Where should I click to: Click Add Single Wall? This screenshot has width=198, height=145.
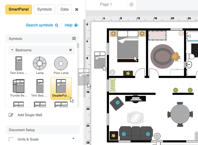pyautogui.click(x=30, y=115)
